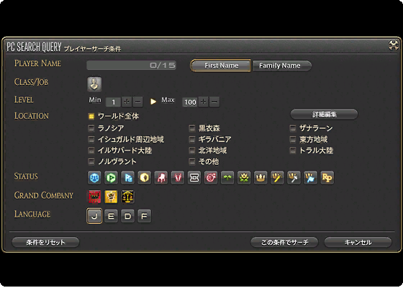Increase the minimum level with plus

pyautogui.click(x=127, y=102)
